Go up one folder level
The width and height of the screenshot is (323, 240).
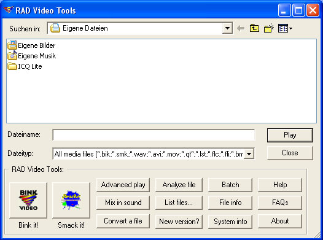pos(254,28)
